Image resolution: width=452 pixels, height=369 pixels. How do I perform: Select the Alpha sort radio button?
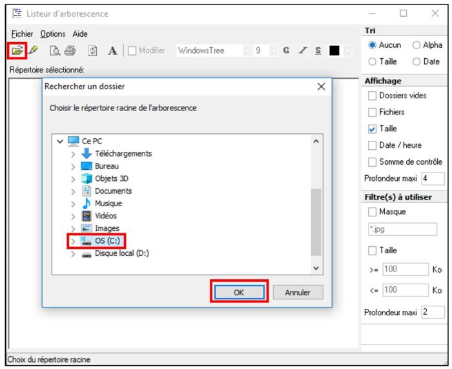pos(416,45)
